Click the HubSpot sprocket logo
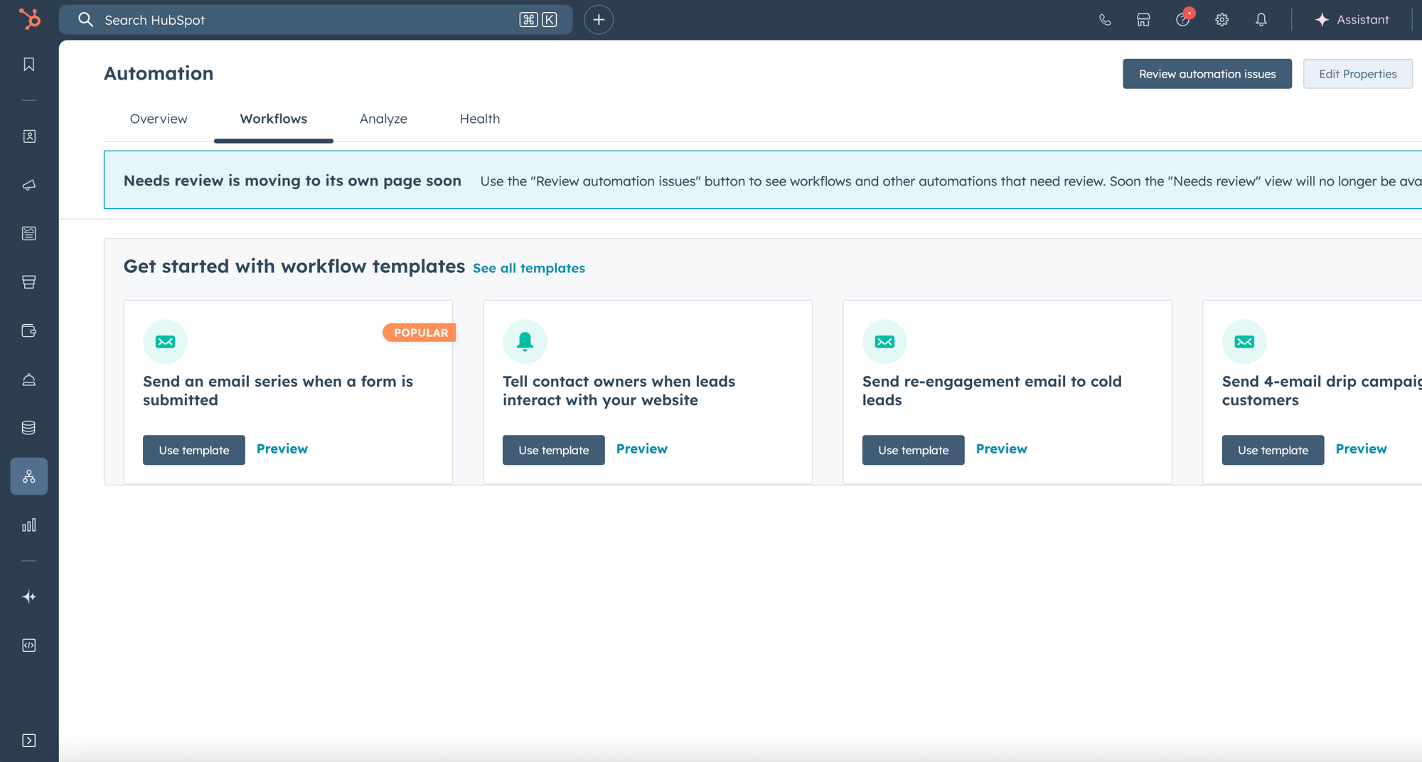The height and width of the screenshot is (762, 1422). coord(29,19)
